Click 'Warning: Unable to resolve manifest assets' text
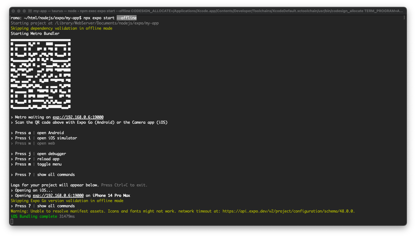This screenshot has height=237, width=416. pos(58,211)
